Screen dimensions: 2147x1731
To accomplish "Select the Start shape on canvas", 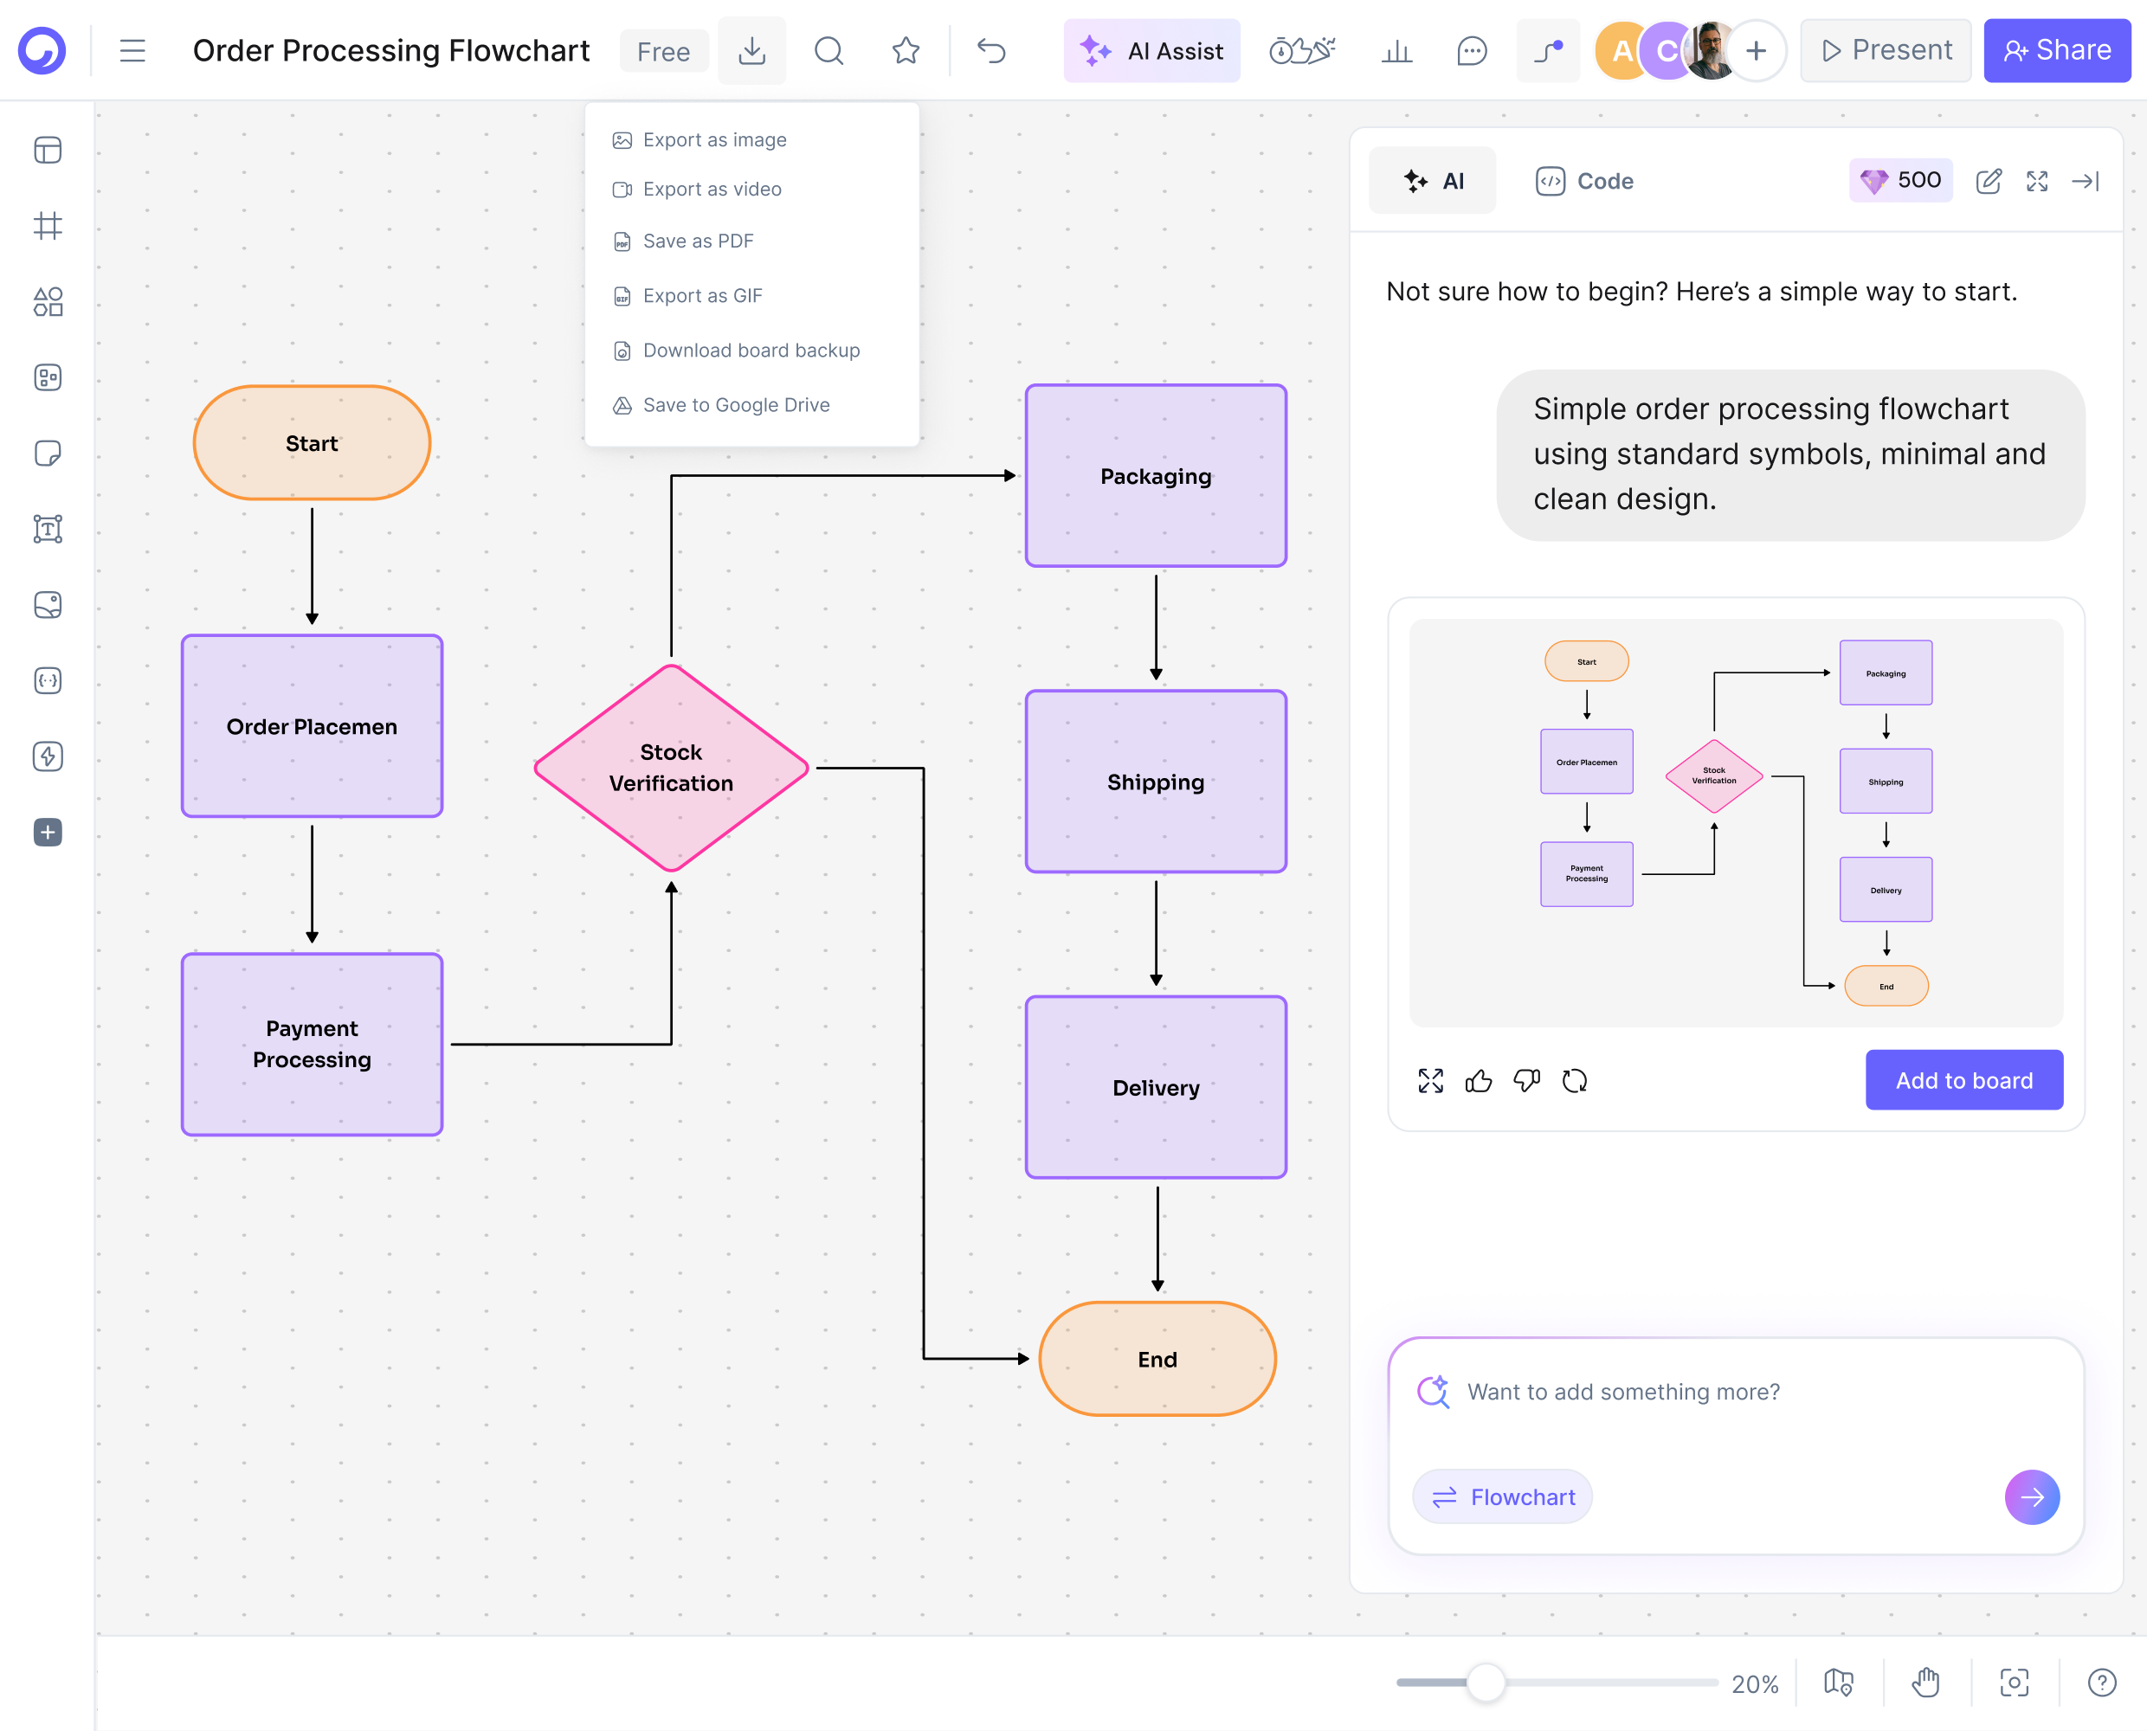I will pyautogui.click(x=313, y=444).
